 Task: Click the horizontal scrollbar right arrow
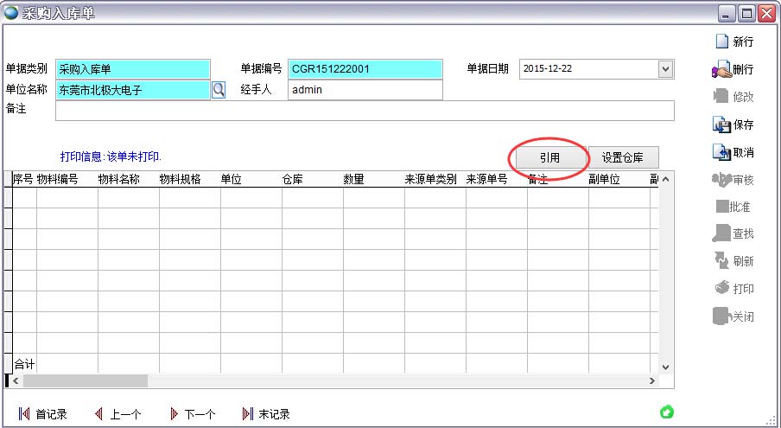[x=652, y=380]
